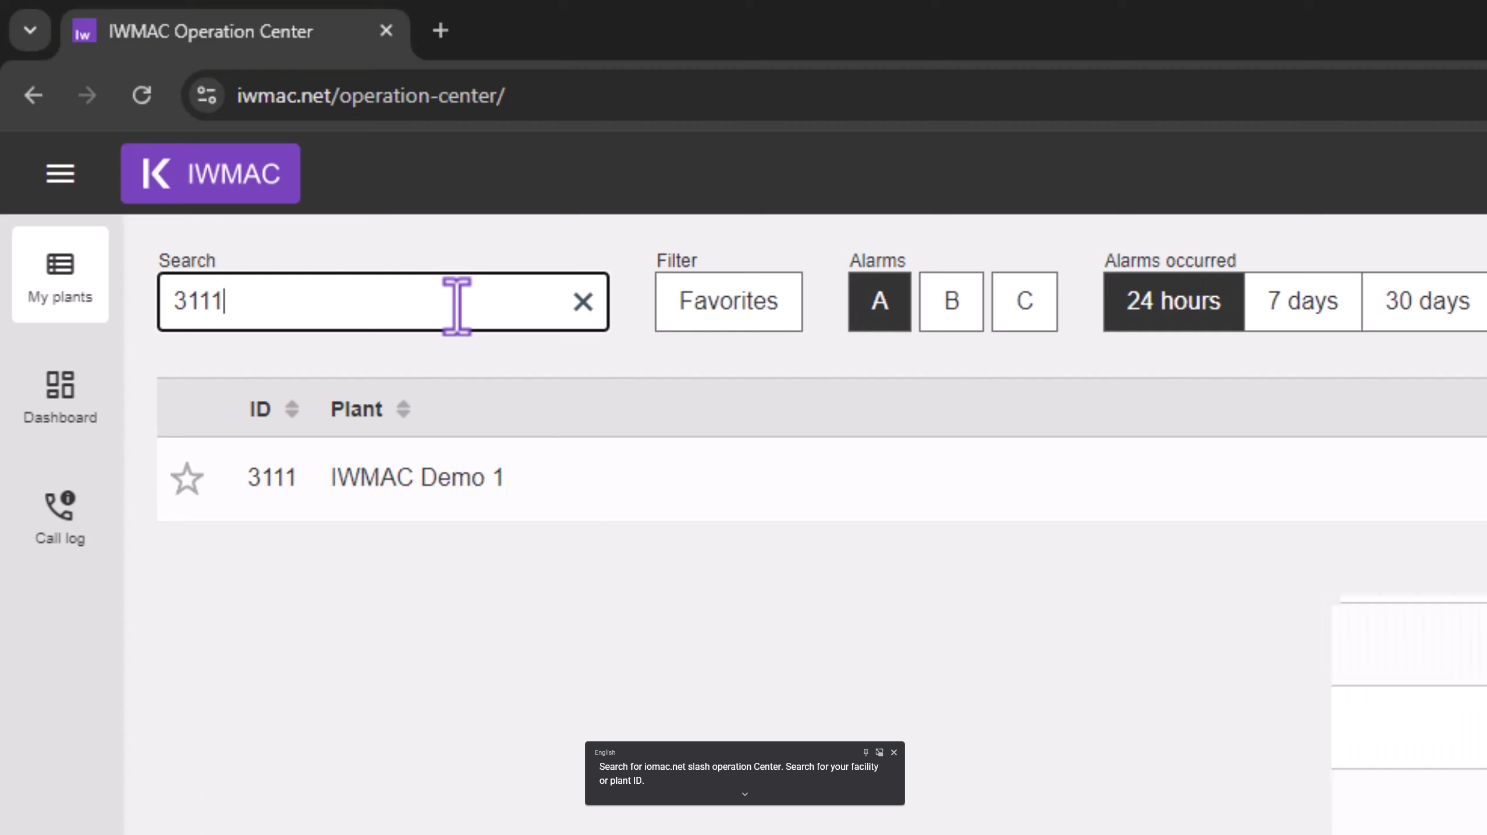Go forward to the next page

click(87, 95)
